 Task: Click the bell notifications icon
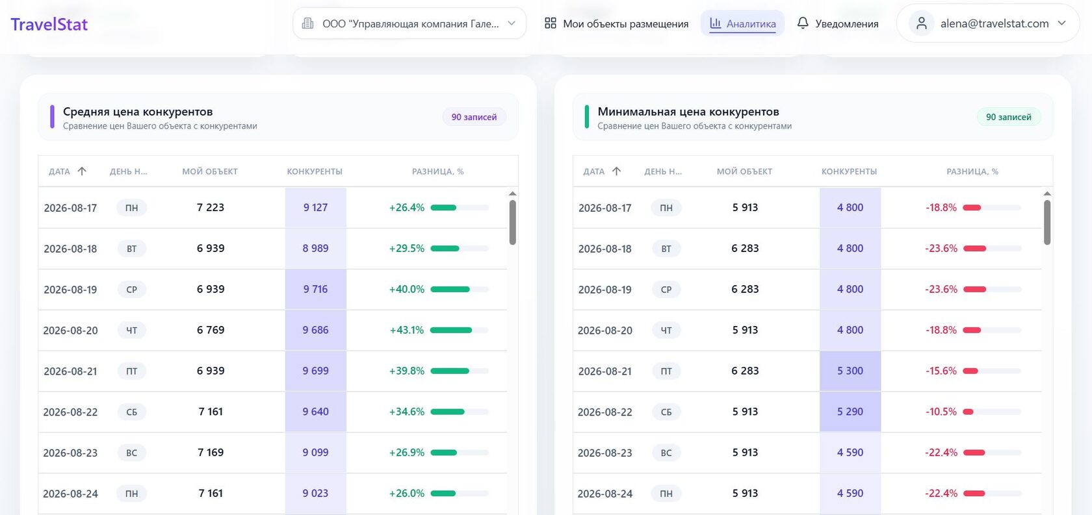803,23
